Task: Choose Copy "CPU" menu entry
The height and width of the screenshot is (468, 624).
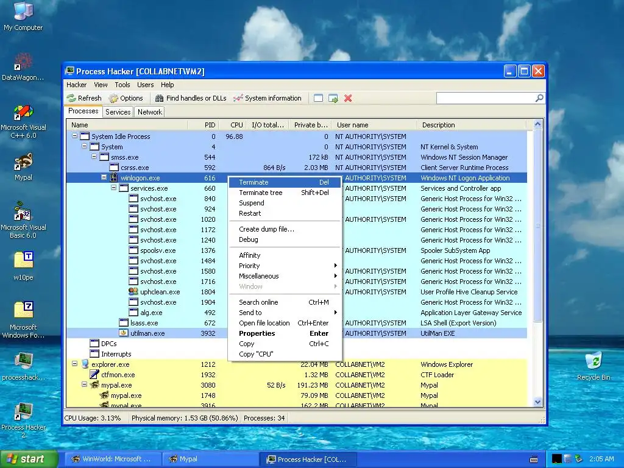Action: click(285, 354)
